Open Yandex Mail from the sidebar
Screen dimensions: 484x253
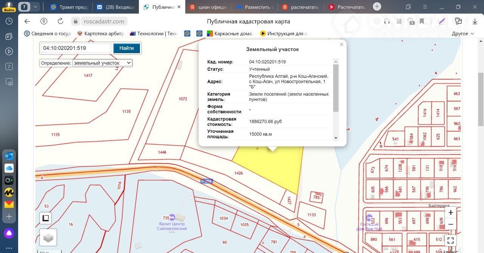[x=9, y=204]
